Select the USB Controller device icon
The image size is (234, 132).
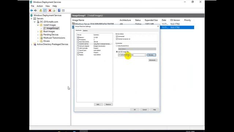point(78,48)
